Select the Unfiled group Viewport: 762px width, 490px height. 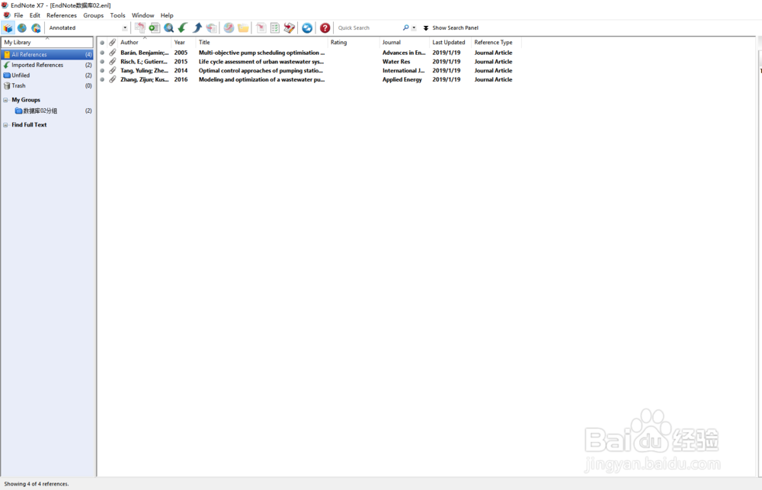tap(47, 75)
